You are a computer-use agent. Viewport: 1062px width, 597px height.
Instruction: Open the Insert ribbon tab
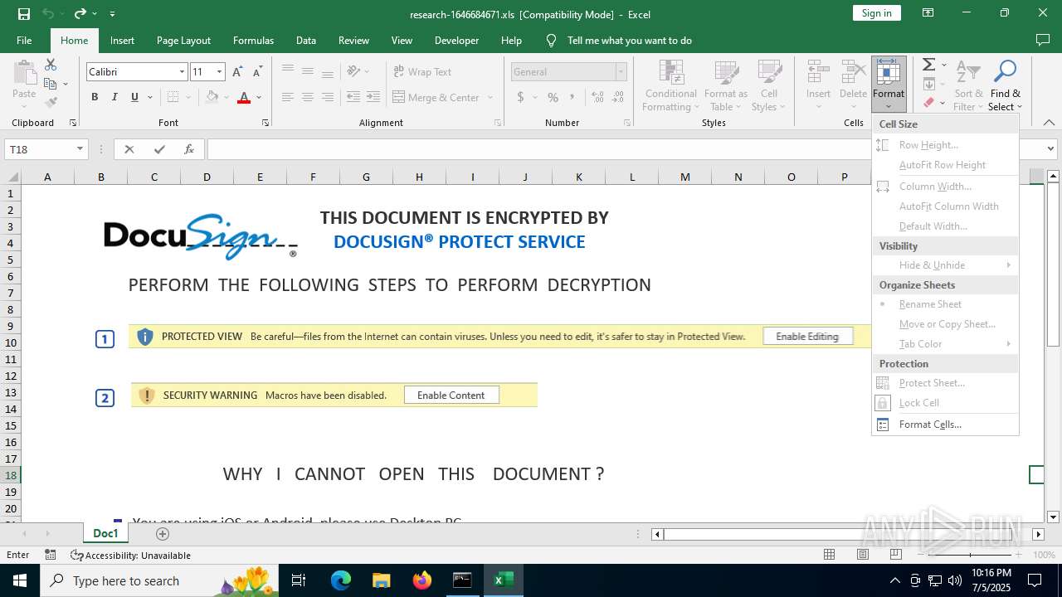[122, 40]
